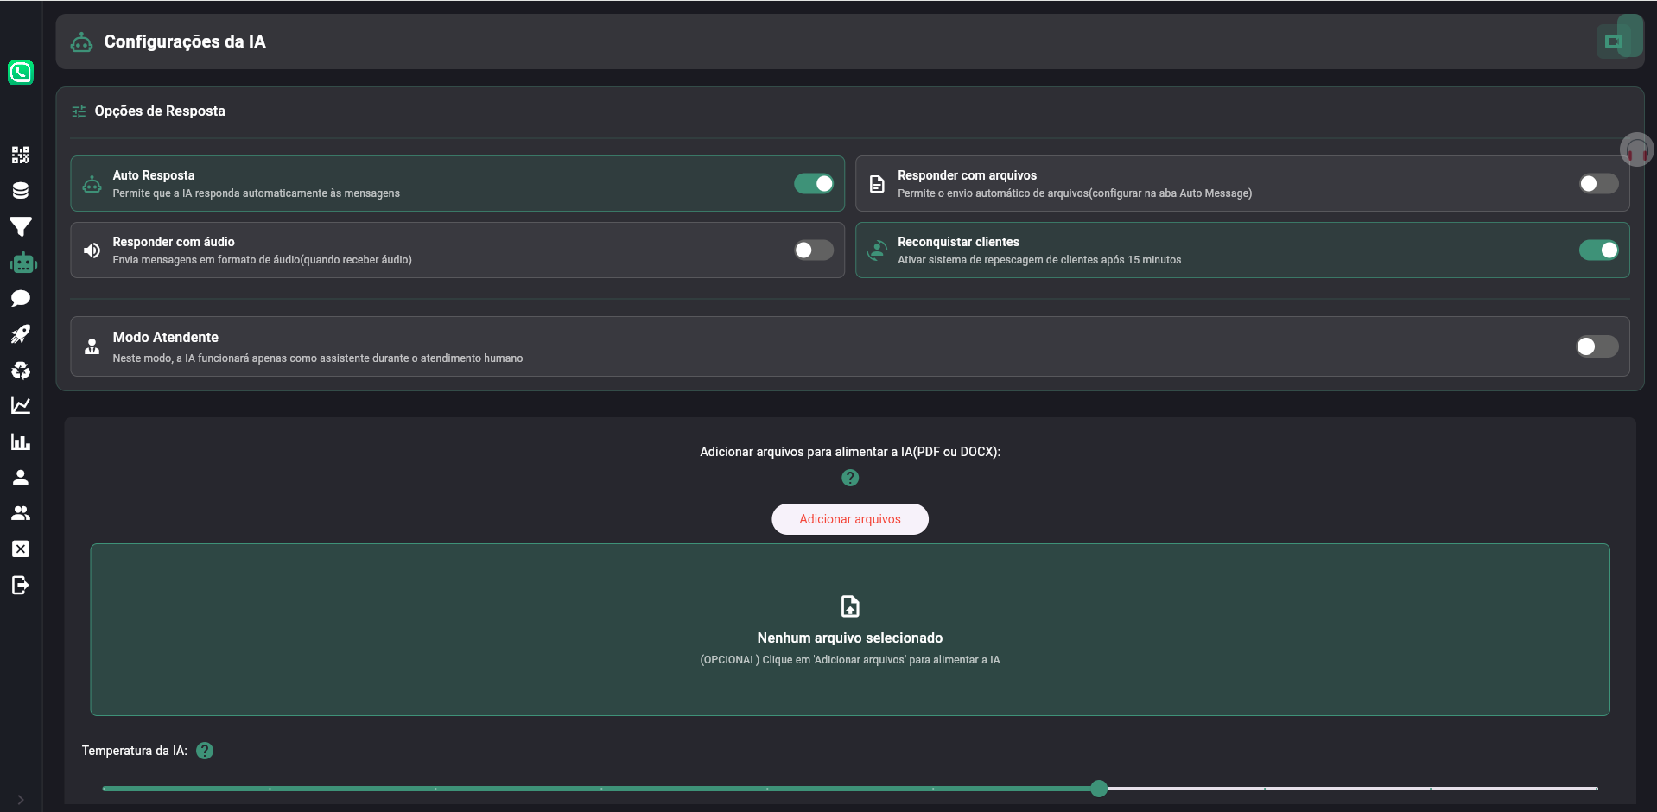
Task: Click the video camera icon in header
Action: coord(1614,41)
